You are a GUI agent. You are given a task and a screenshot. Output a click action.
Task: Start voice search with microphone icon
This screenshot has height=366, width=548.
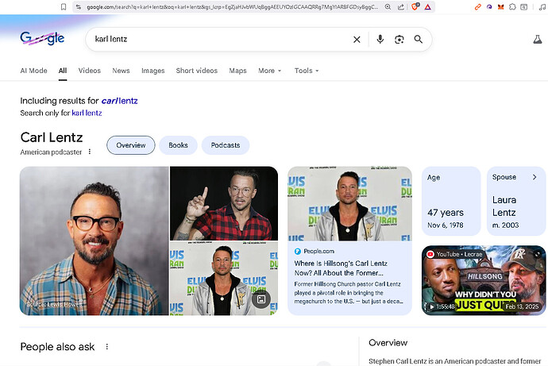click(380, 39)
